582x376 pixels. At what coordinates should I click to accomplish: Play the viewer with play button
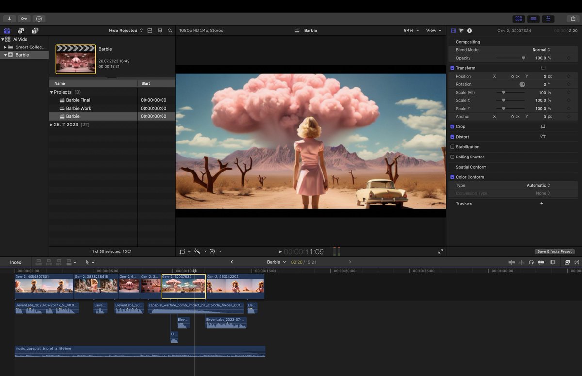(x=280, y=252)
